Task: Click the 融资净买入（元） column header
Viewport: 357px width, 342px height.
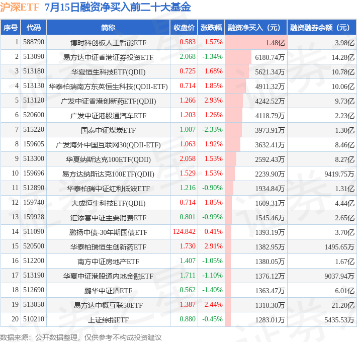Action: click(256, 28)
